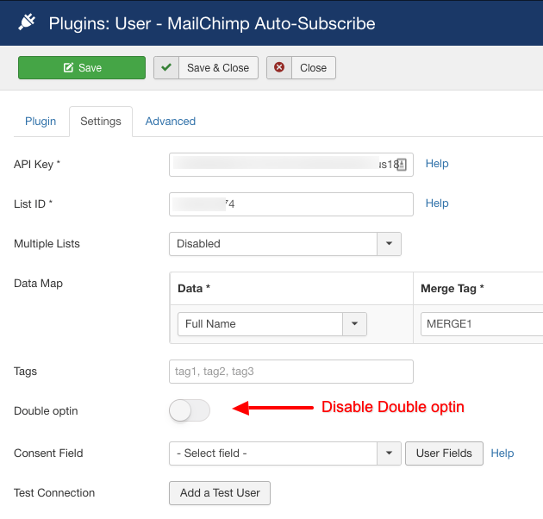This screenshot has height=519, width=543.
Task: Click the List ID input field
Action: 291,204
